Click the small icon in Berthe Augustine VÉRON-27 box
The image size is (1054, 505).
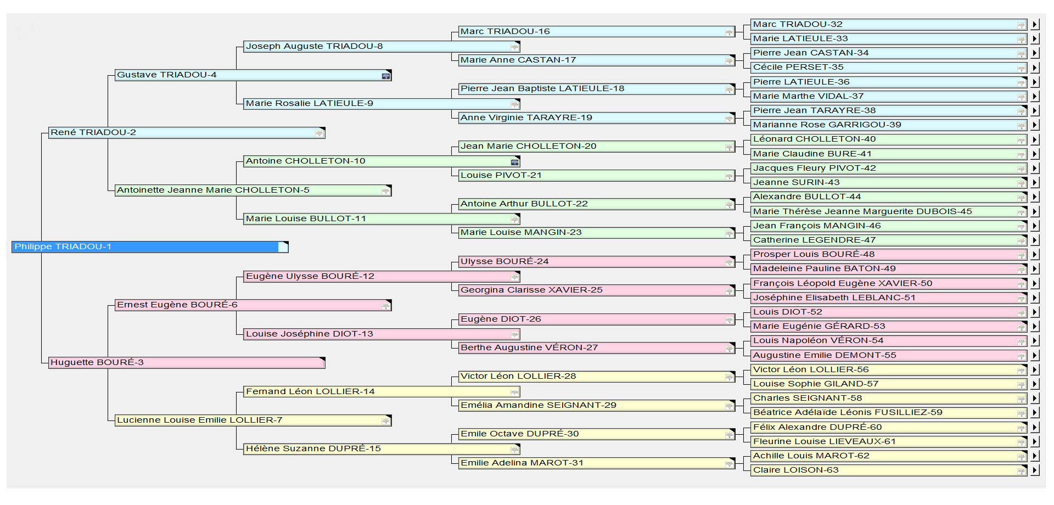point(729,349)
